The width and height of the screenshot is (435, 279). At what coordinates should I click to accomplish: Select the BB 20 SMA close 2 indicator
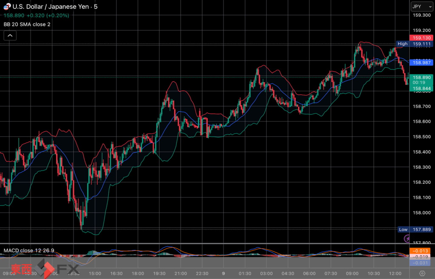point(27,24)
